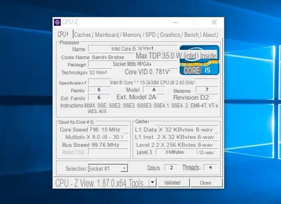The height and width of the screenshot is (204, 281).
Task: Click the Tools label at bottom
Action: (136, 183)
